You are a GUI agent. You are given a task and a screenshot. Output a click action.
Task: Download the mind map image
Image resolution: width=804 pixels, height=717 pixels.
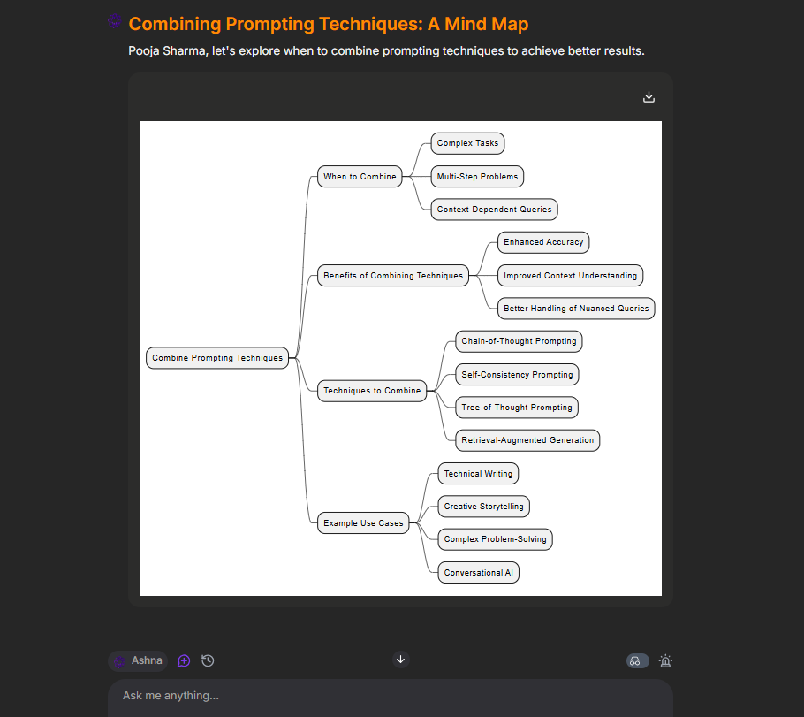pos(649,96)
